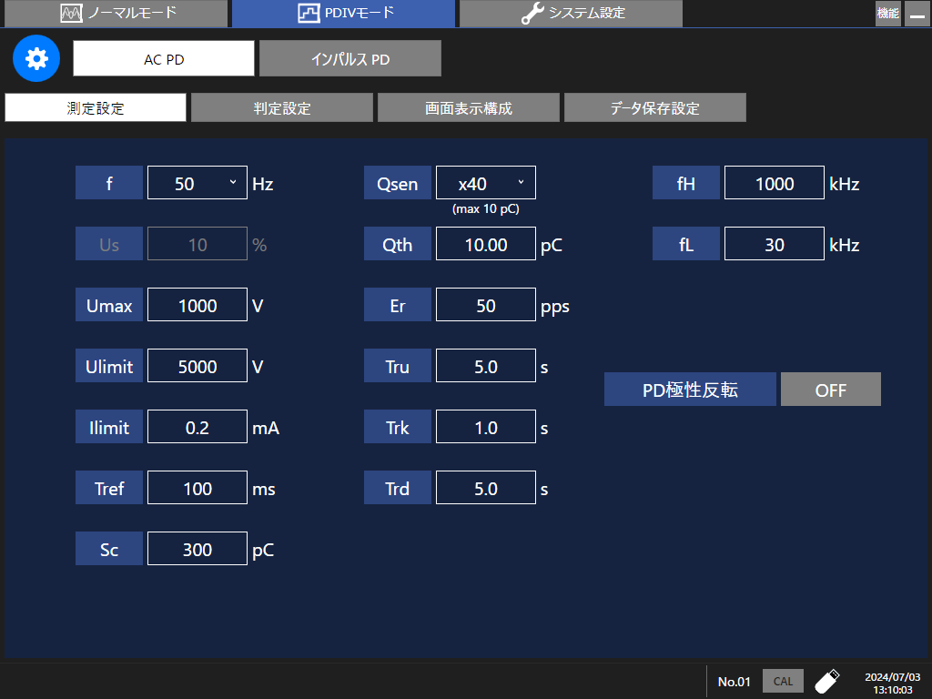This screenshot has height=699, width=932.
Task: Click the PD極性反転 button
Action: pyautogui.click(x=690, y=389)
